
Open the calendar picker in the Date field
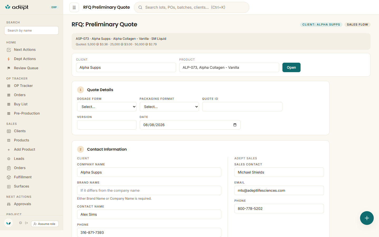(235, 125)
